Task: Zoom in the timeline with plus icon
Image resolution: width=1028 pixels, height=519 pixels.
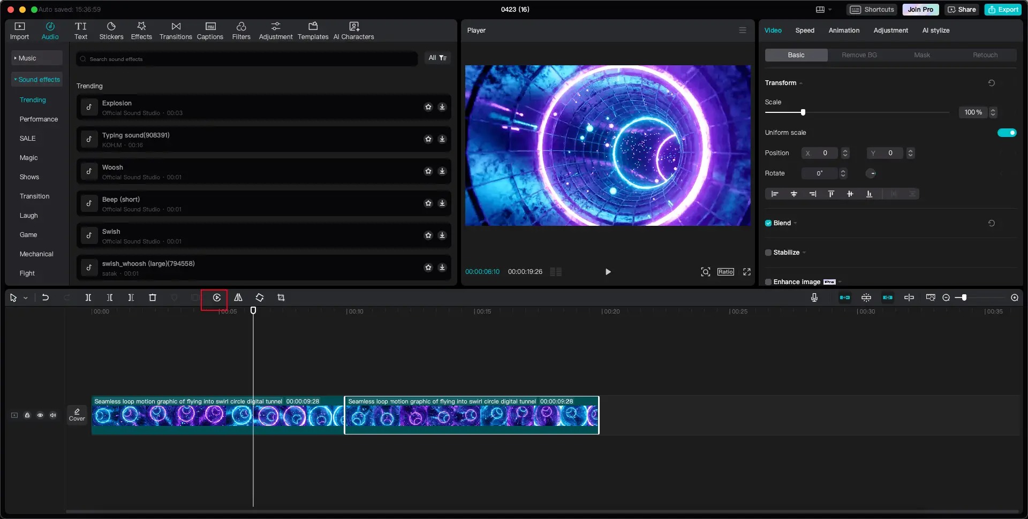Action: 1015,297
